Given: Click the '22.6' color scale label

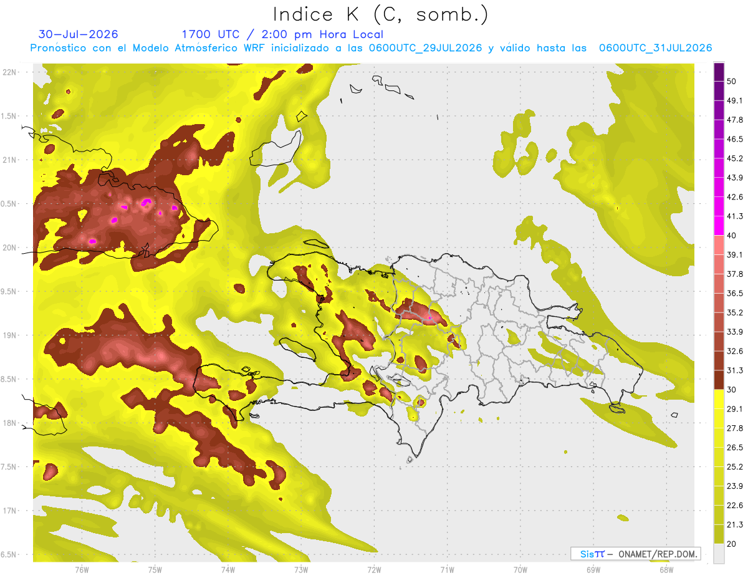Looking at the screenshot, I should 735,506.
